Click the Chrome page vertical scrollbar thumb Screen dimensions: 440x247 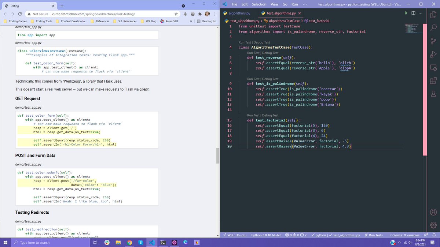pos(218,156)
